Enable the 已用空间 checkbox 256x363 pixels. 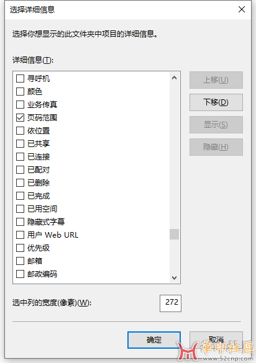20,209
